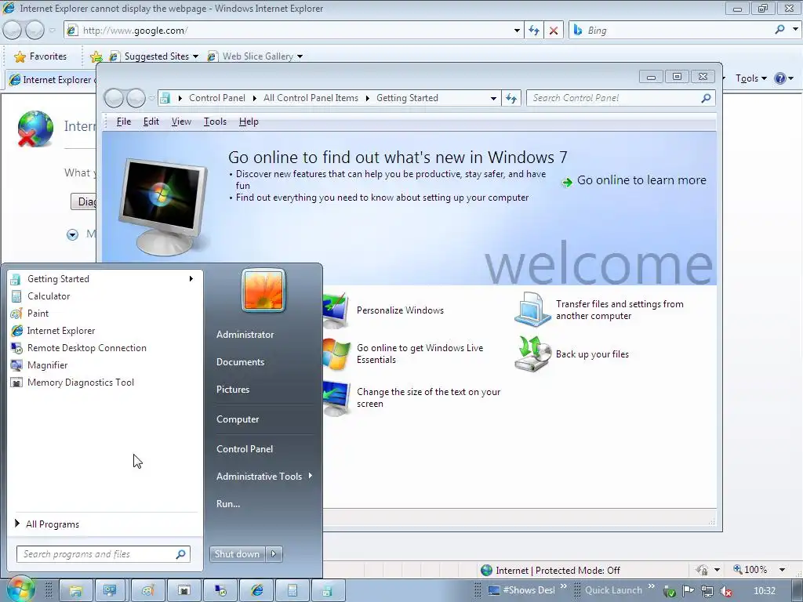
Task: Open the Start orb button
Action: [x=20, y=590]
